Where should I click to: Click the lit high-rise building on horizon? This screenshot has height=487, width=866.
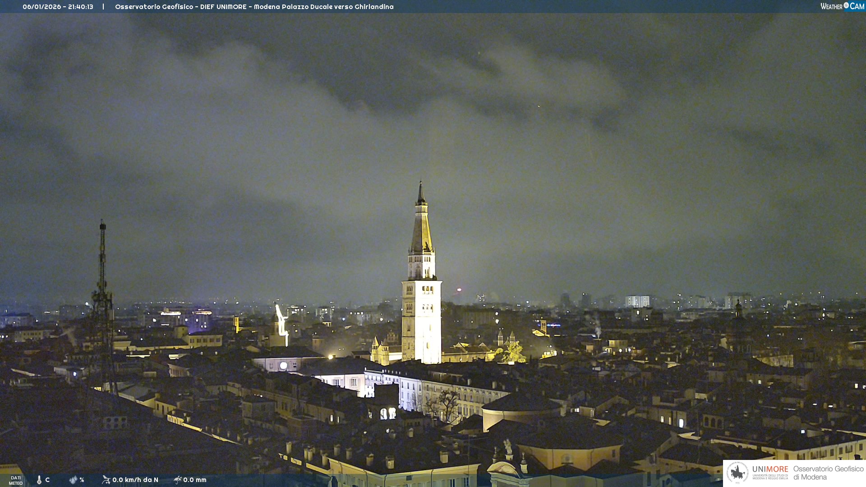coord(637,301)
